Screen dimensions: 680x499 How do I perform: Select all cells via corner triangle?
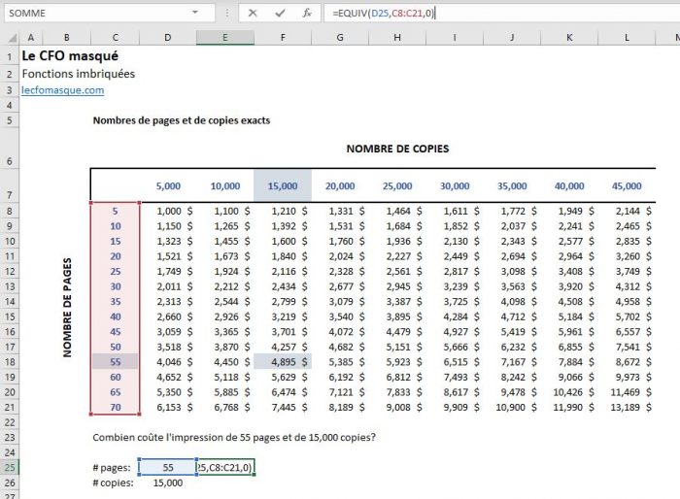click(x=12, y=38)
